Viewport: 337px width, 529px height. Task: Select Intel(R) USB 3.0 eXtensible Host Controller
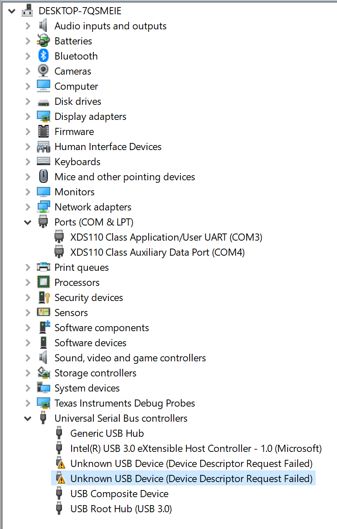196,449
